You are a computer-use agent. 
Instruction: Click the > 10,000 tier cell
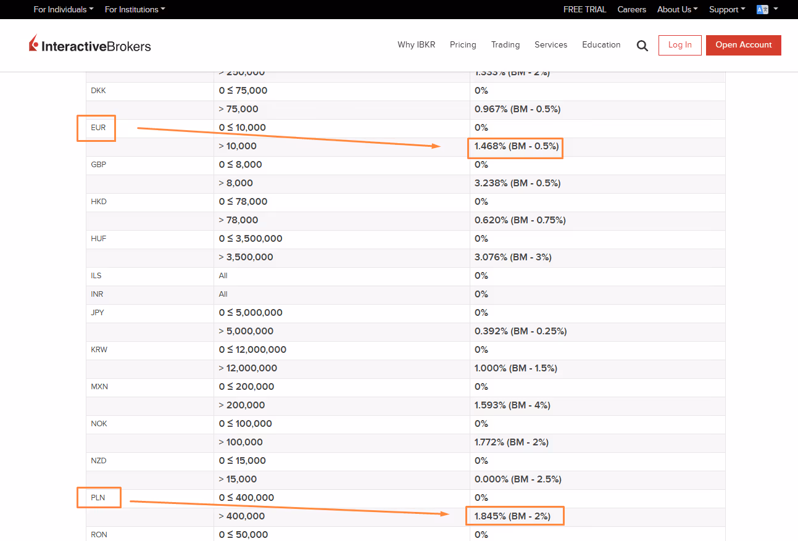(342, 146)
